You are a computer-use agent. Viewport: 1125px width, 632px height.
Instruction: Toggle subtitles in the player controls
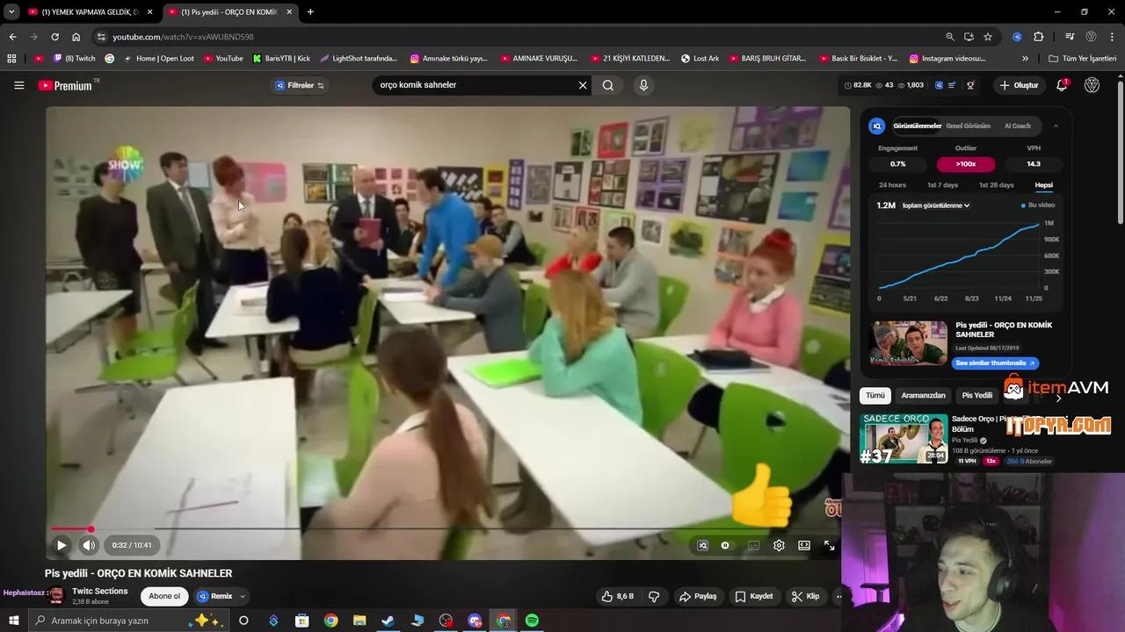pyautogui.click(x=753, y=545)
